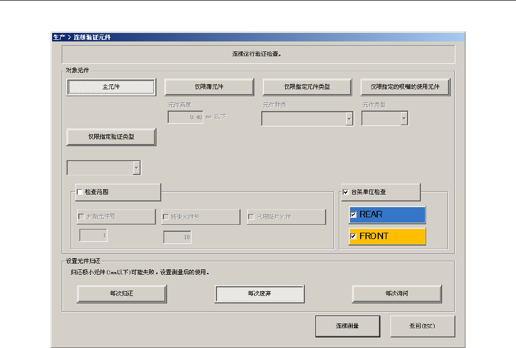The image size is (516, 348).
Task: Tick the 结束元件号 checkbox
Action: (166, 217)
